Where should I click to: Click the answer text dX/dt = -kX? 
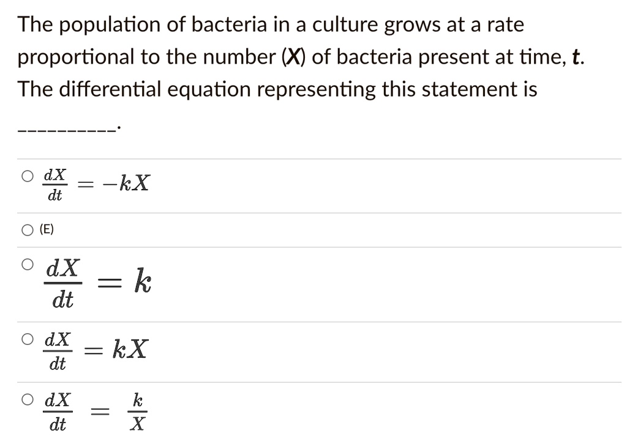click(x=95, y=182)
